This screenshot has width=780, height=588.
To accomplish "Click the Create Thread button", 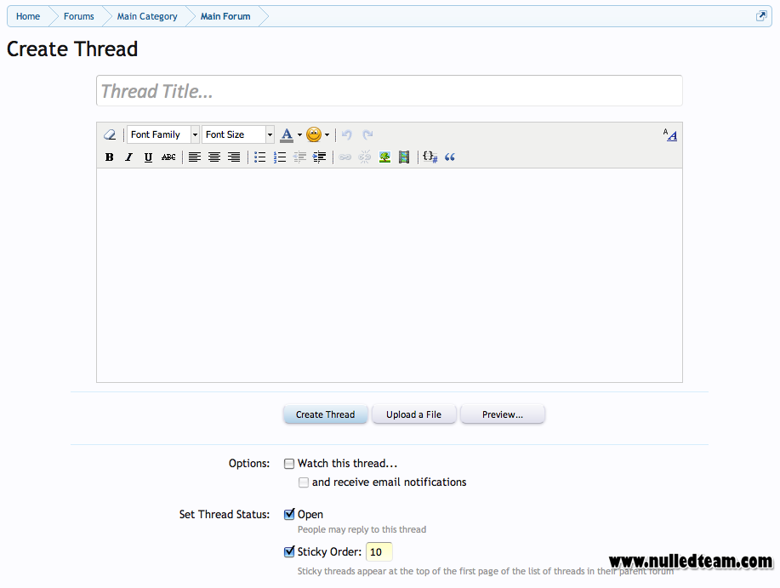I will pos(325,414).
